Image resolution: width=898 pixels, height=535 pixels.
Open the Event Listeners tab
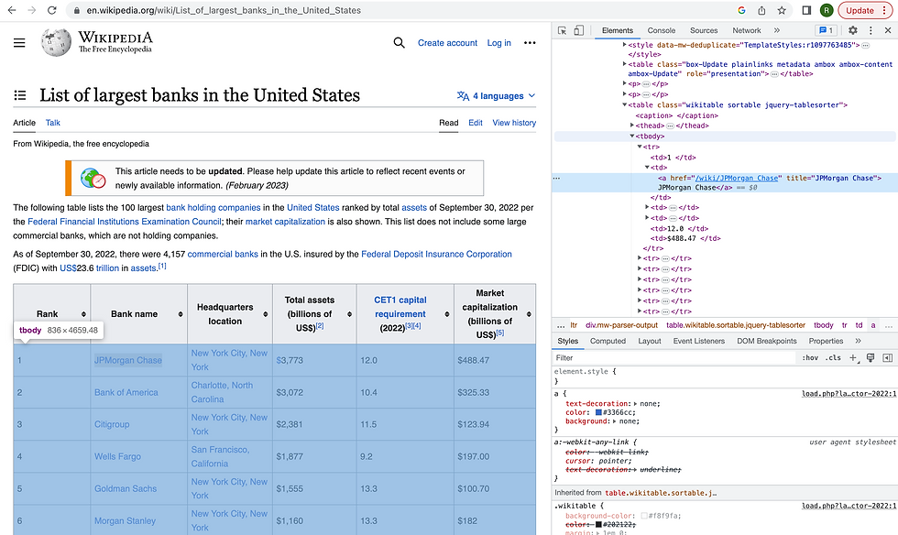(698, 341)
